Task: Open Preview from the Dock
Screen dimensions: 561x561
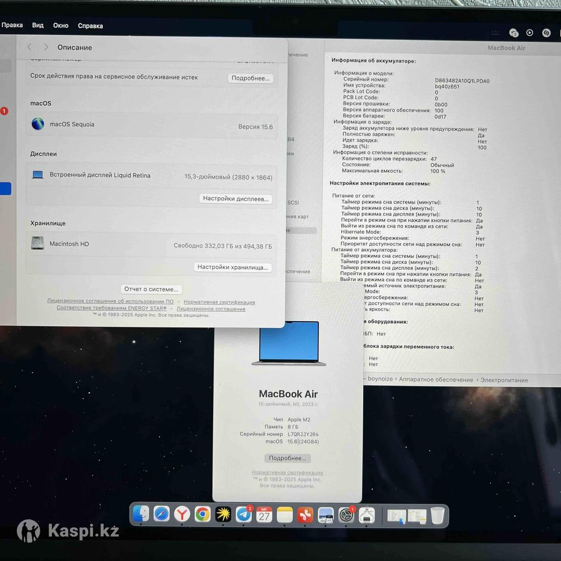Action: pyautogui.click(x=326, y=515)
